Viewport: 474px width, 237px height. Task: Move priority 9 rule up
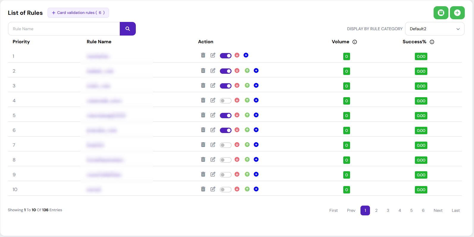point(247,174)
